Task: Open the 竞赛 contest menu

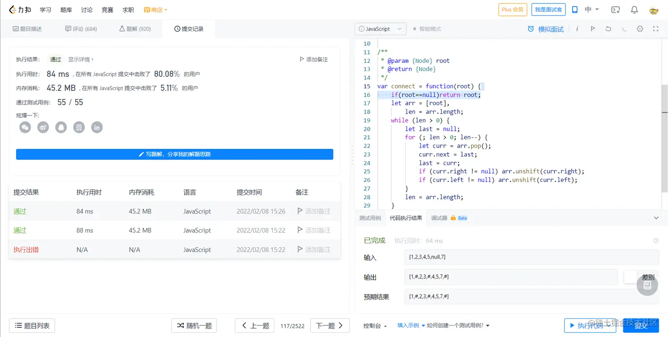Action: [107, 10]
